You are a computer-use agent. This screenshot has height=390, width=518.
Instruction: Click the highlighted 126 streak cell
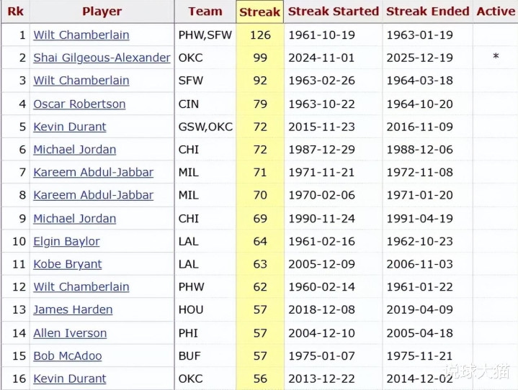[259, 35]
